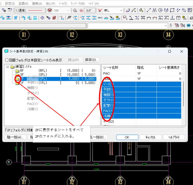Toggle 図面フォルダは未設定シートのみ表示 checkbox

pos(7,60)
